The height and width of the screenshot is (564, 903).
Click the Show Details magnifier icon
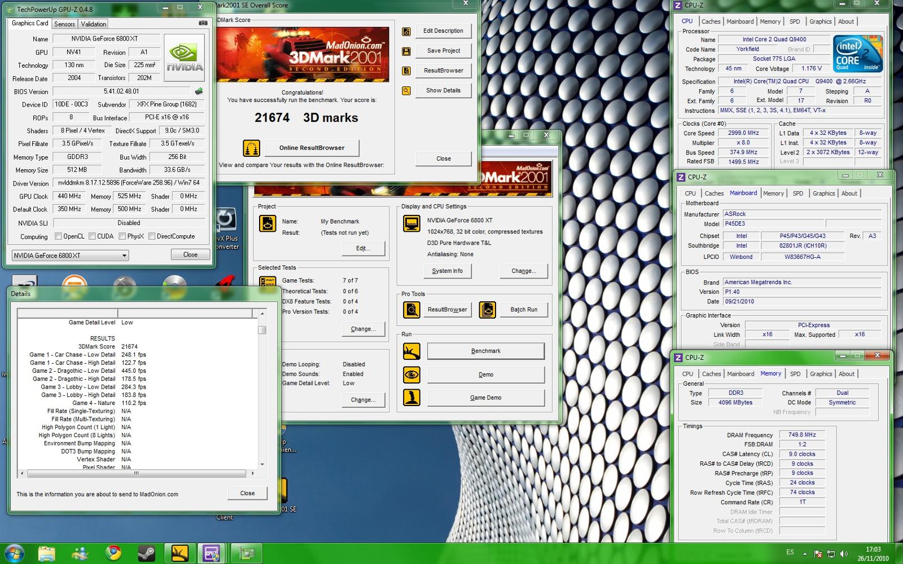tap(406, 91)
